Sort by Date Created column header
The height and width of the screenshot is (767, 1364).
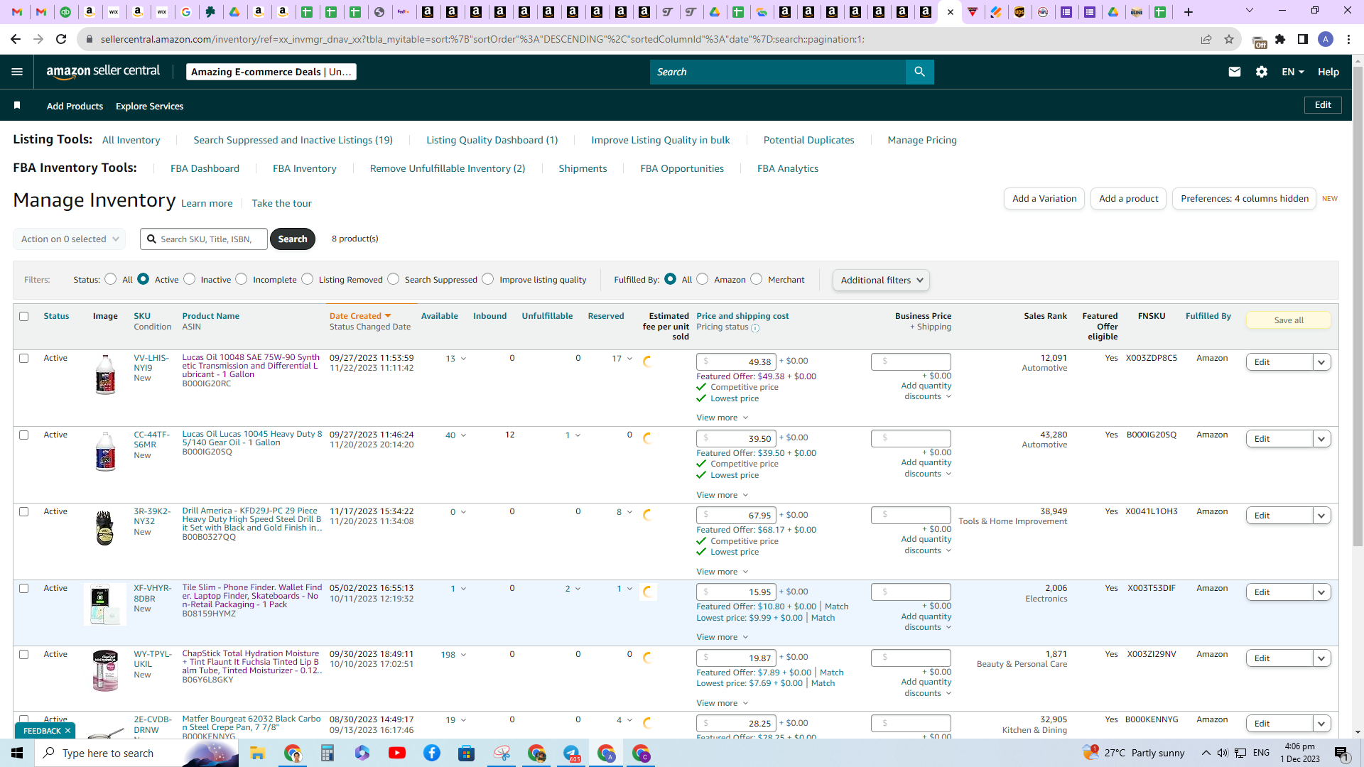[360, 316]
